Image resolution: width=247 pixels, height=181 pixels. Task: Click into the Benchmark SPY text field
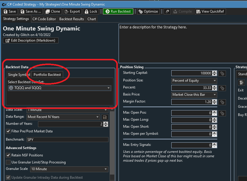(x=67, y=140)
